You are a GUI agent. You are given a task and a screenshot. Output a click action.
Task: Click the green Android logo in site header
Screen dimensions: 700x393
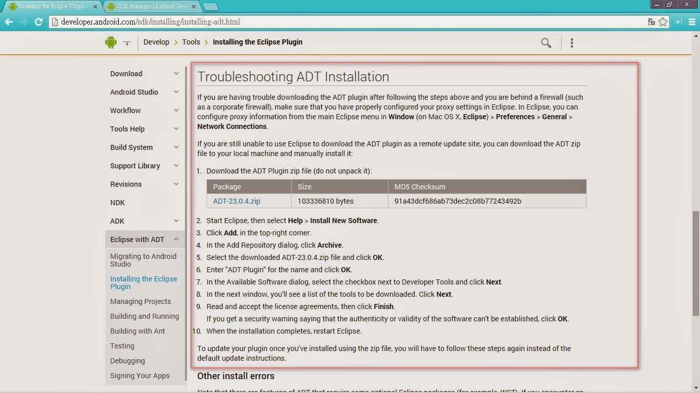(111, 42)
